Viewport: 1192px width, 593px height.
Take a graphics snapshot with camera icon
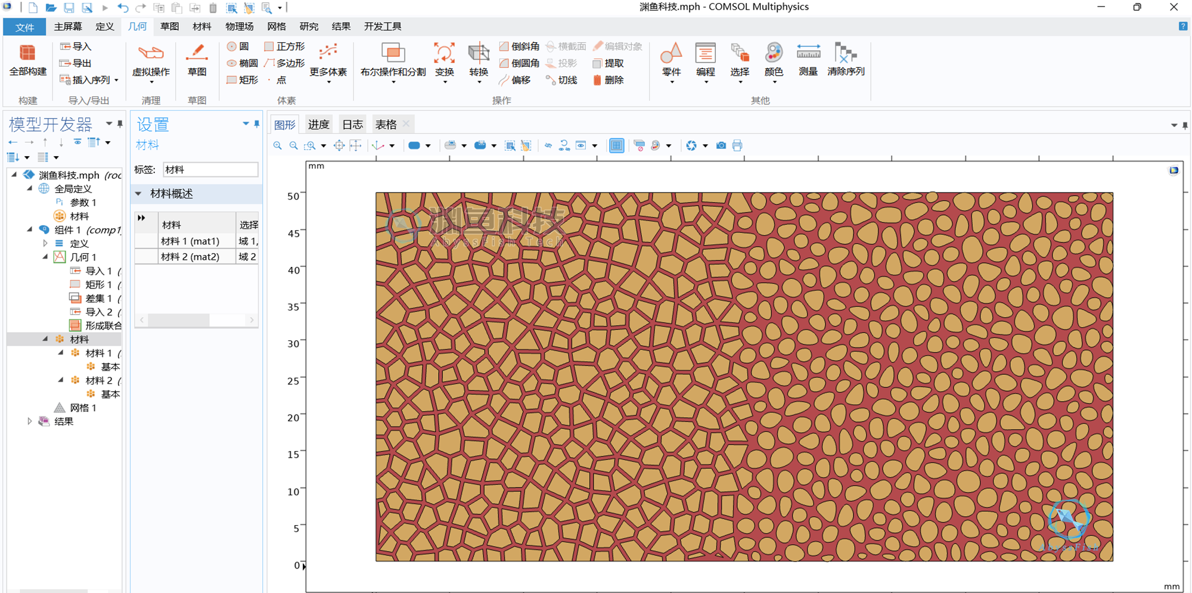(x=721, y=145)
